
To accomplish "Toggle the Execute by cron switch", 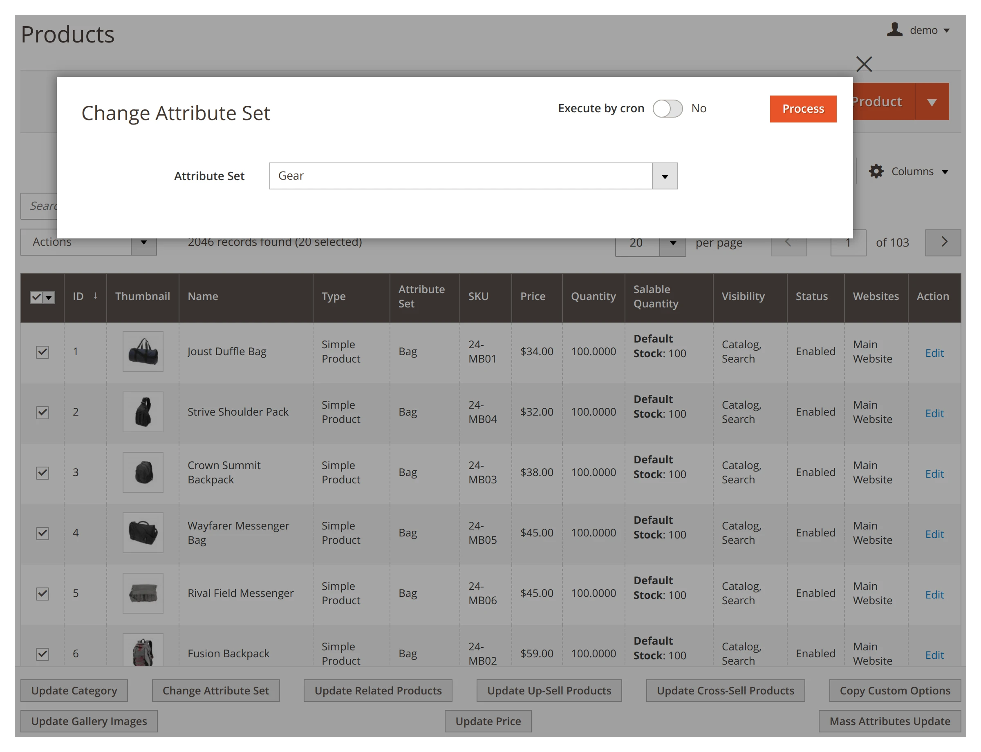I will 668,108.
